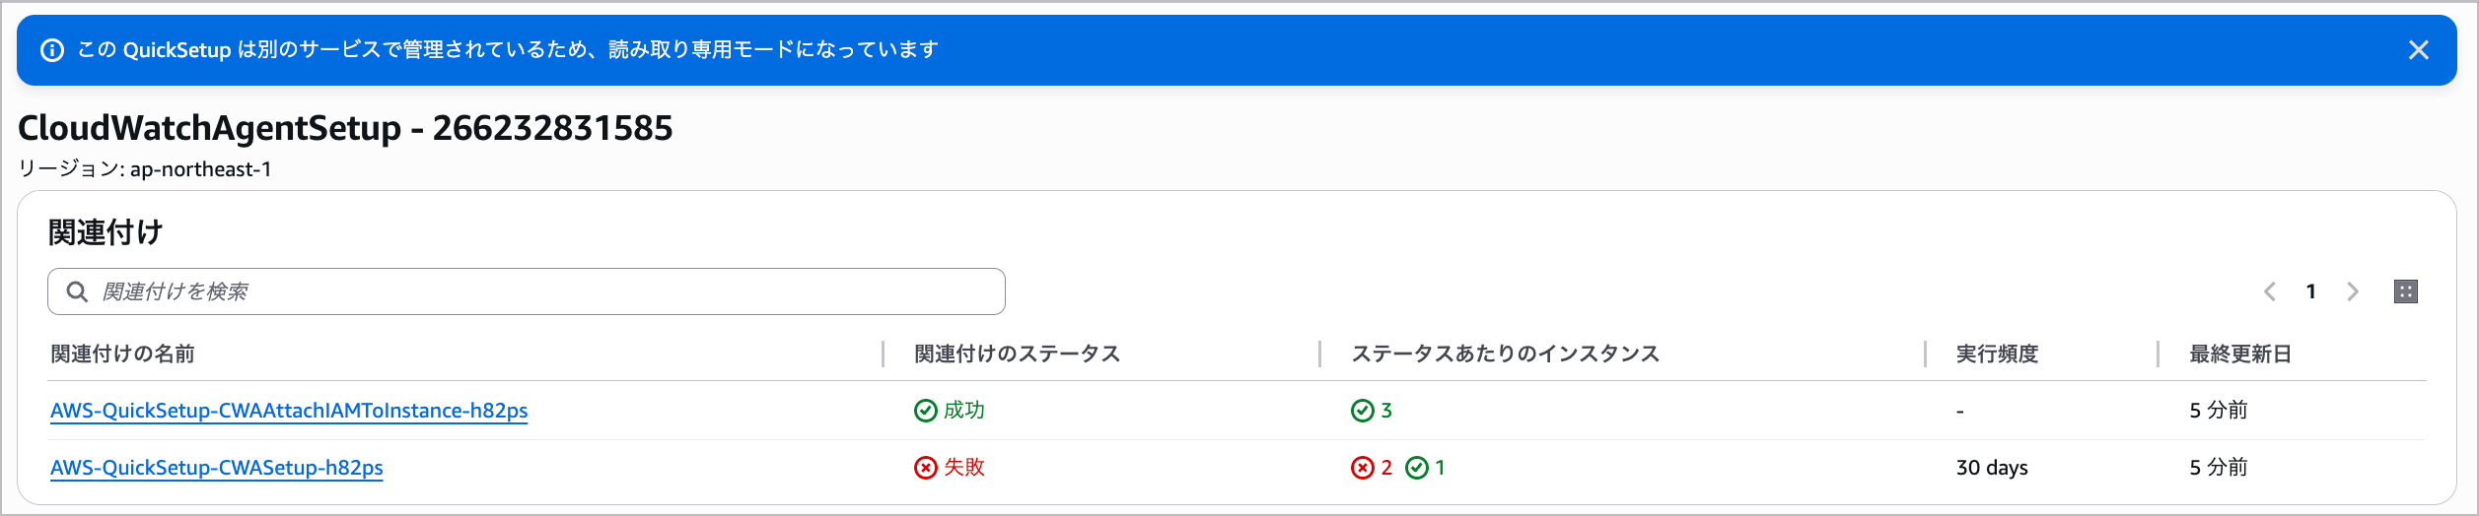Click the green check icon beside 1 instance
2479x516 pixels.
(x=1417, y=468)
